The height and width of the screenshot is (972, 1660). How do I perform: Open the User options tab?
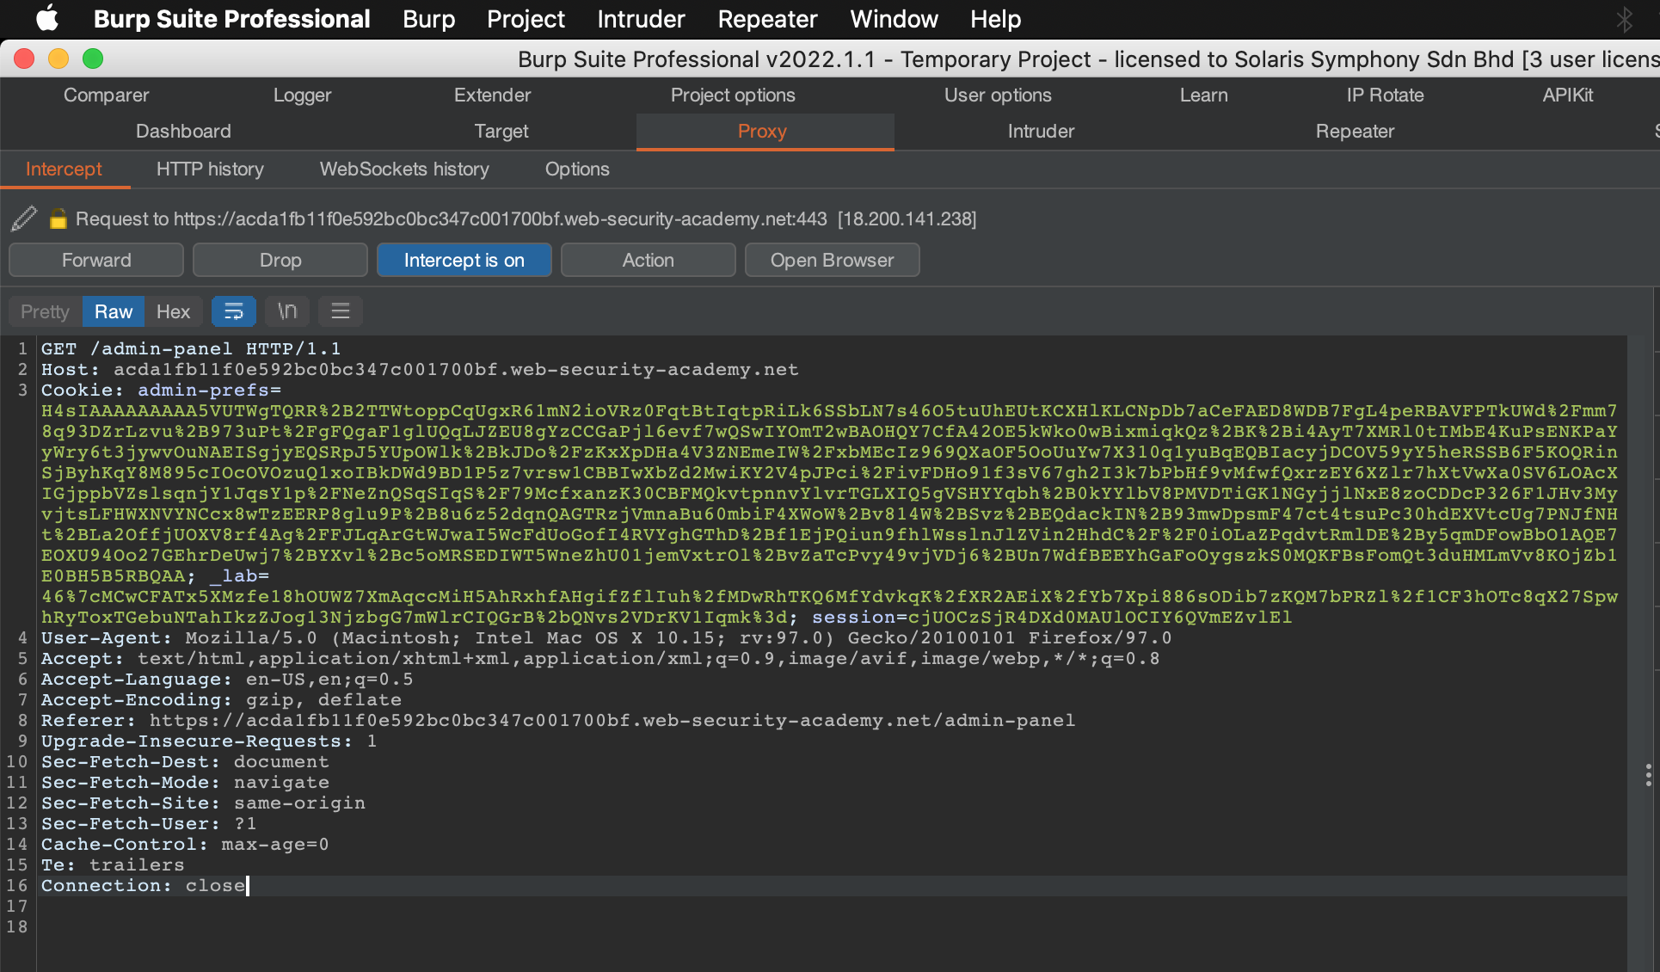[998, 95]
